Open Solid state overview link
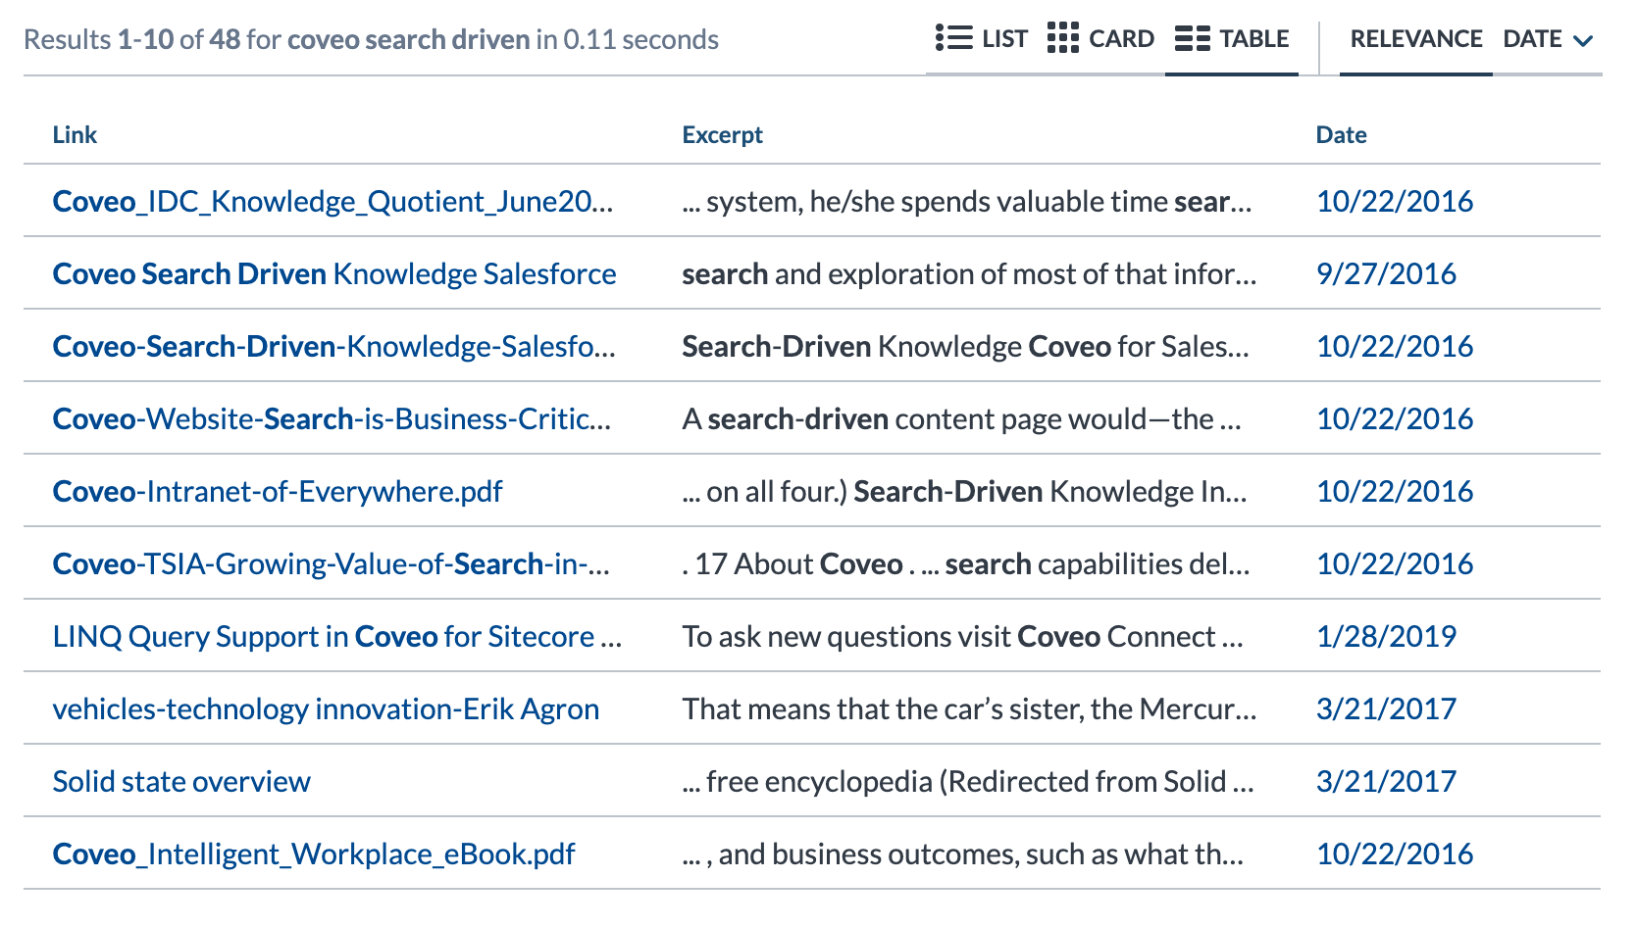This screenshot has height=927, width=1636. [181, 781]
